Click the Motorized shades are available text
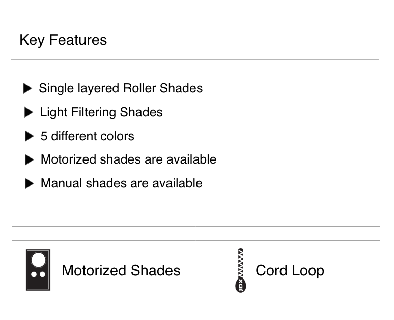The width and height of the screenshot is (394, 320). point(128,159)
